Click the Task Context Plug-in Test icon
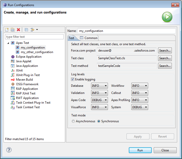Image resolution: width=182 pixels, height=159 pixels. click(x=13, y=103)
